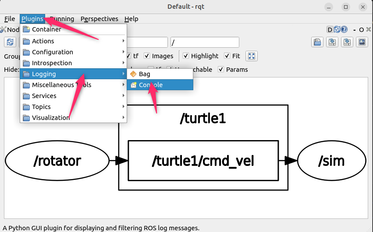Select the Container plugin entry
Screen dimensions: 373x232
tap(46, 29)
